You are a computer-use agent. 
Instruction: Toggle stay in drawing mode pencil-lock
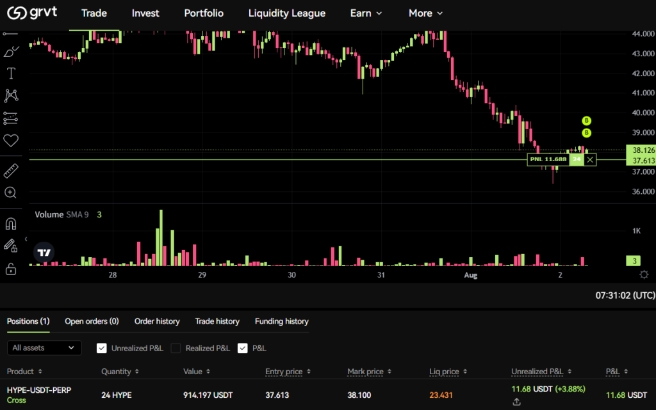click(11, 246)
